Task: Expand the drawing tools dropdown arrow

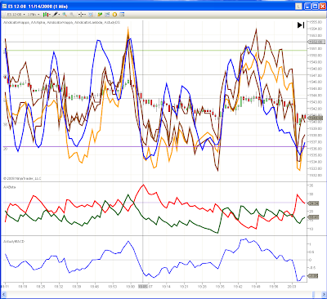Action: (x=60, y=15)
